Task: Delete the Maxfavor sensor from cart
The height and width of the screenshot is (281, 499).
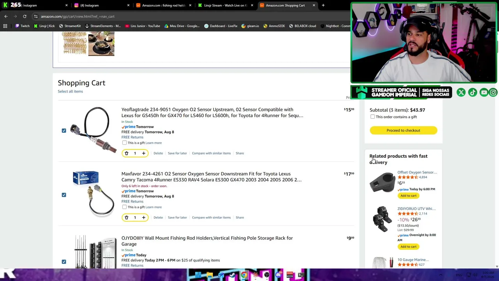Action: click(158, 218)
